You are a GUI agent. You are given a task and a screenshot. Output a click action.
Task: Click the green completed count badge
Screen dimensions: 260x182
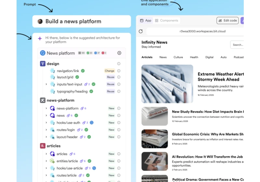(x=89, y=53)
